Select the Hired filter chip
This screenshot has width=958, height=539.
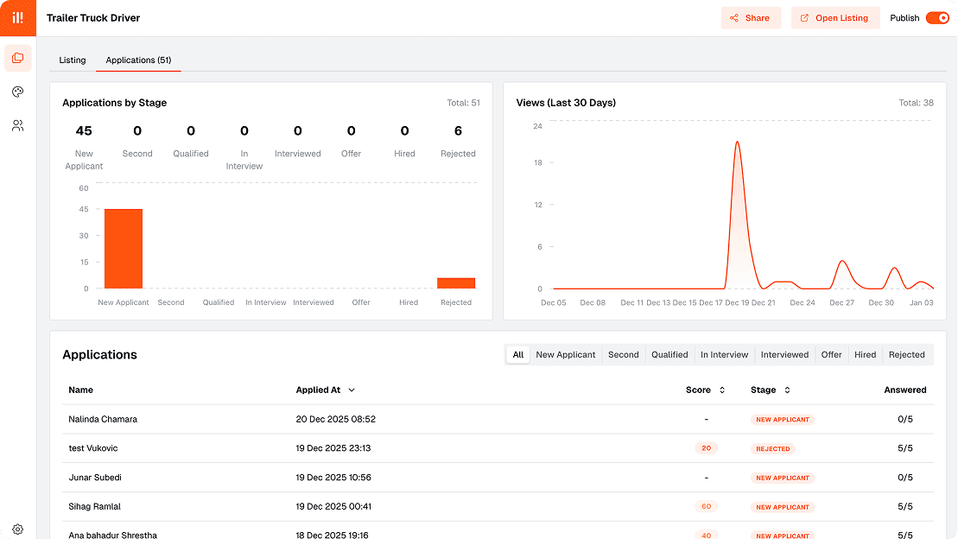865,354
